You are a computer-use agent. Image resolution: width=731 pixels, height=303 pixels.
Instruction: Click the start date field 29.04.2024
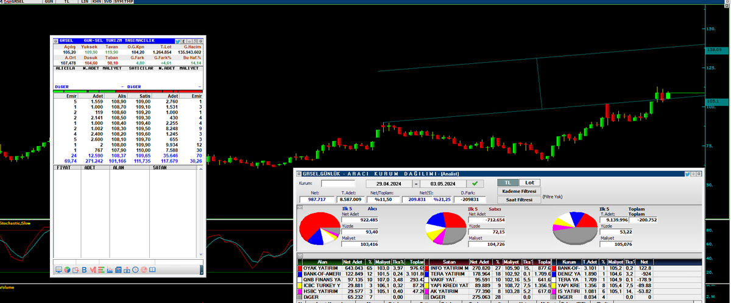pos(389,183)
